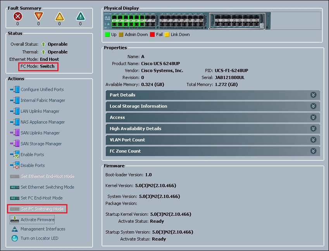
Task: Click the Available Memory 0.324 (GB) value
Action: [x=153, y=84]
